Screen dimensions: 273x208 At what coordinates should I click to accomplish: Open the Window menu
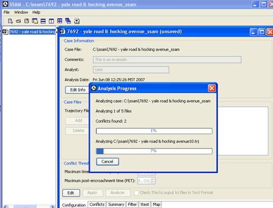(x=21, y=12)
